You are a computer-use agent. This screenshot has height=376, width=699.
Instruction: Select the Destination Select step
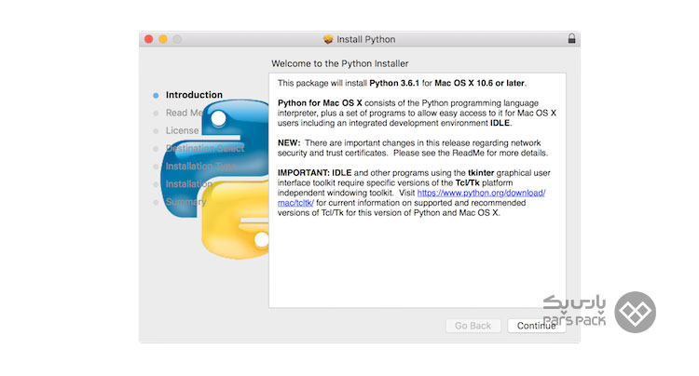coord(205,149)
